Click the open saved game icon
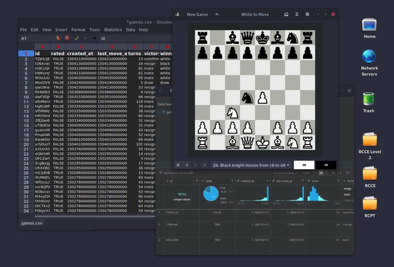The height and width of the screenshot is (267, 394). (x=286, y=14)
